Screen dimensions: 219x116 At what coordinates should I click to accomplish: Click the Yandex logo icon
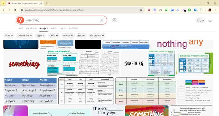(21, 20)
